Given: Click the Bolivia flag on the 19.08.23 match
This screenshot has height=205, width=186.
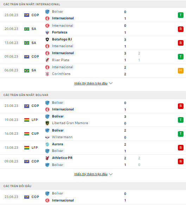Looking at the screenshot, I should (x=27, y=120).
